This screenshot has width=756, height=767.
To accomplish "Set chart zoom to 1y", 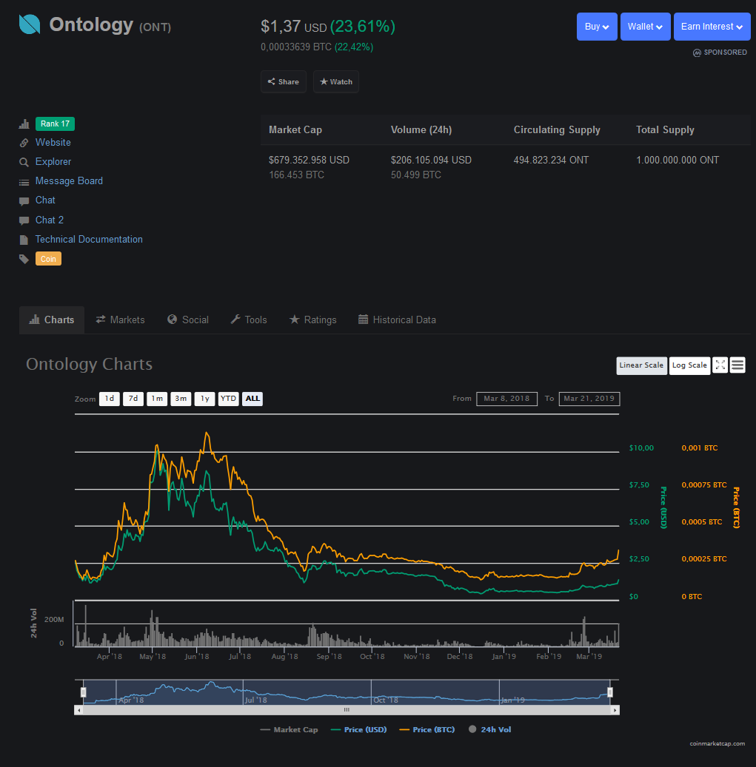I will tap(204, 399).
